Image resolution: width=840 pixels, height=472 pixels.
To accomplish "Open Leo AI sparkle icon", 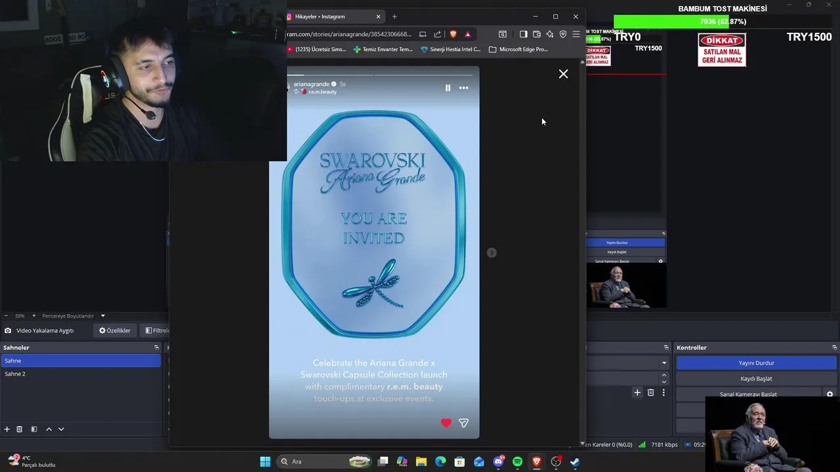I will (550, 34).
